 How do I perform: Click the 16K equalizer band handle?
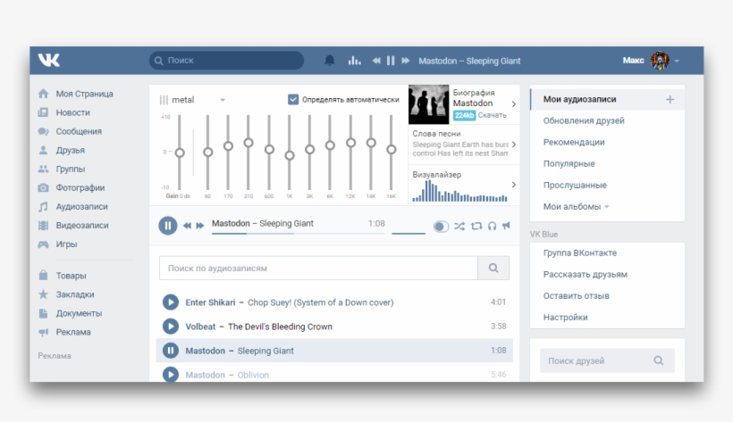[392, 149]
